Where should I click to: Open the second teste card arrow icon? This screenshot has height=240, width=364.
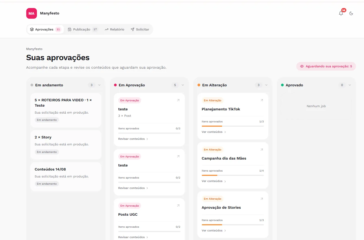(178, 156)
